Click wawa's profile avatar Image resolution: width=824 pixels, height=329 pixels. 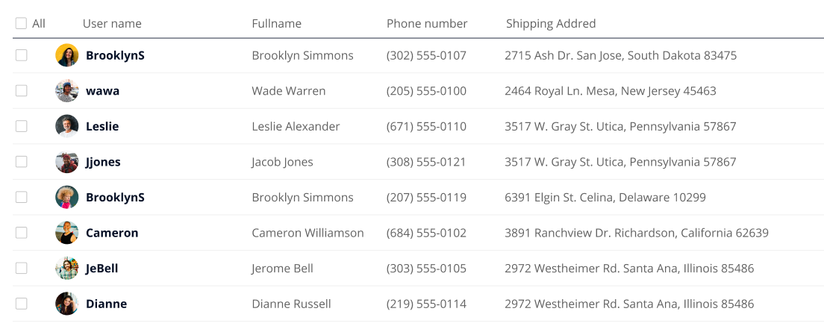pos(67,91)
